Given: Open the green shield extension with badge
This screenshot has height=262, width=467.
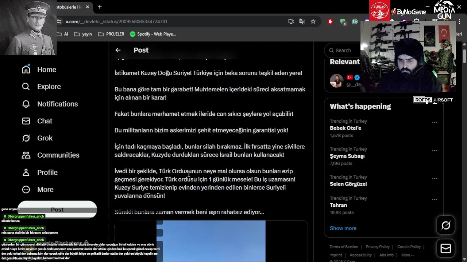Looking at the screenshot, I should point(343,21).
